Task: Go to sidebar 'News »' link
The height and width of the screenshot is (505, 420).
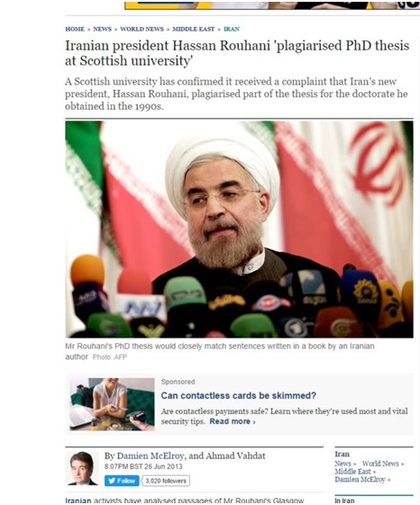Action: point(345,464)
